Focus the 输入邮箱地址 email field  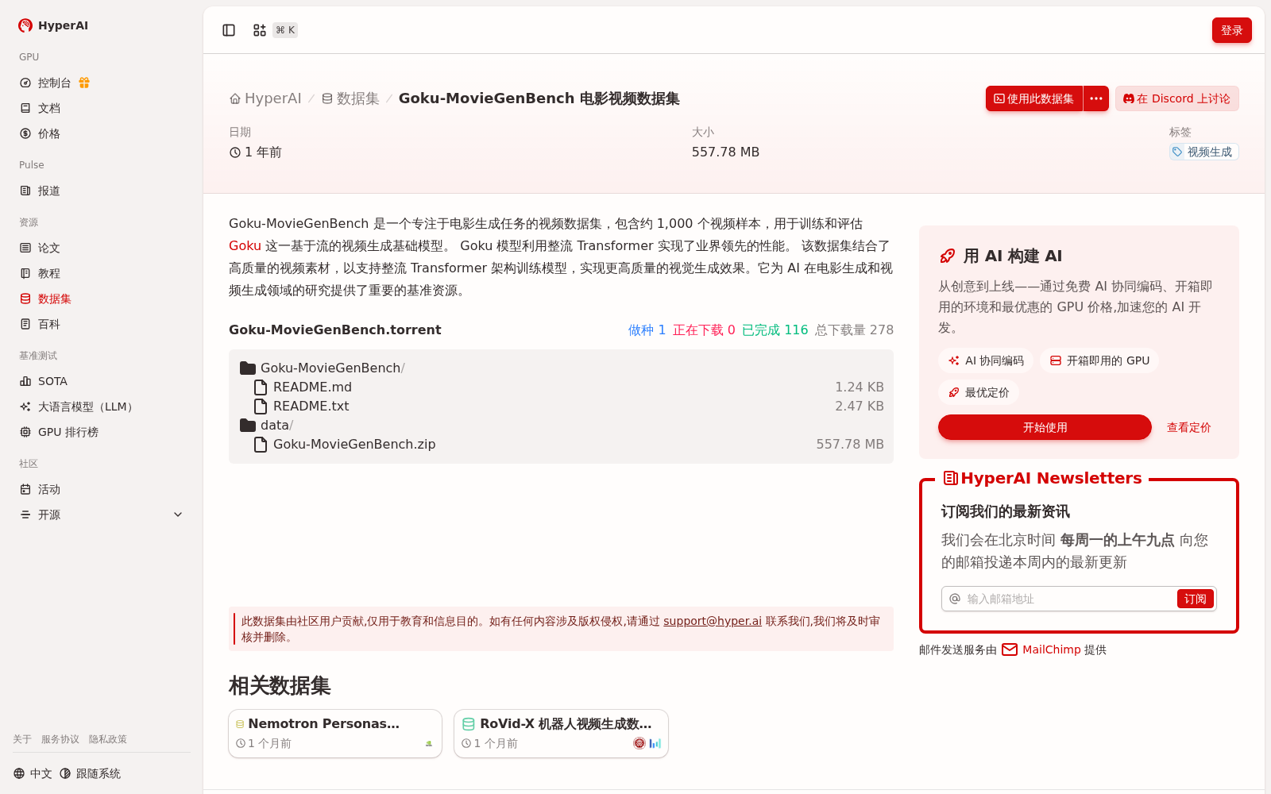tap(1067, 599)
